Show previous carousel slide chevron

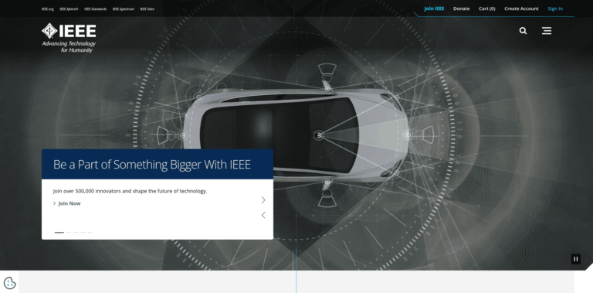tap(263, 215)
